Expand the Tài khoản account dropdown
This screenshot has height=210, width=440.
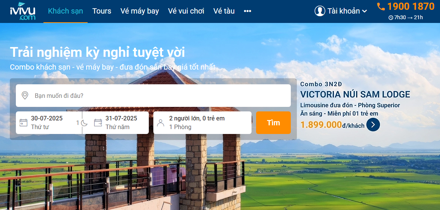[x=341, y=11]
